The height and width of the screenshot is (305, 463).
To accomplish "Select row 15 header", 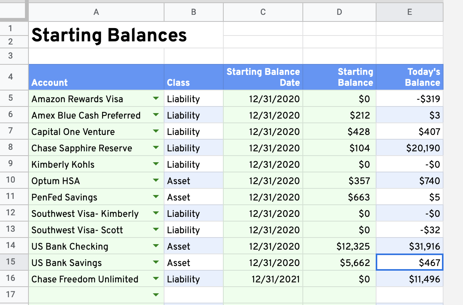I will pos(11,262).
